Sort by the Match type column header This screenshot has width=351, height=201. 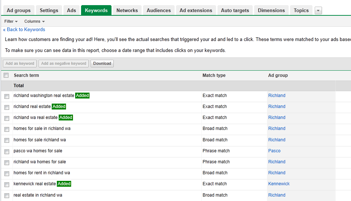point(214,75)
